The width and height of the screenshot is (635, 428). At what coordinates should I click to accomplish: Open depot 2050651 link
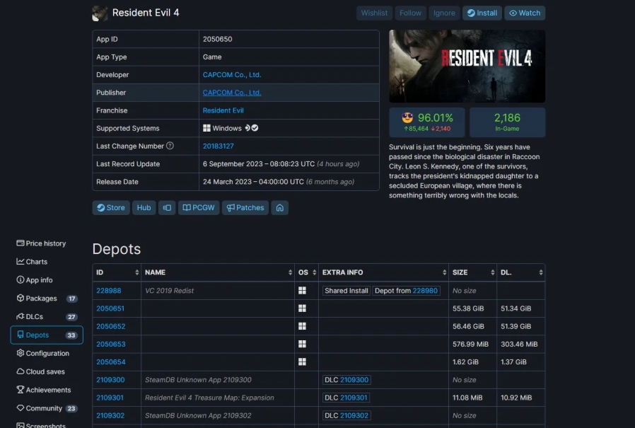[110, 308]
